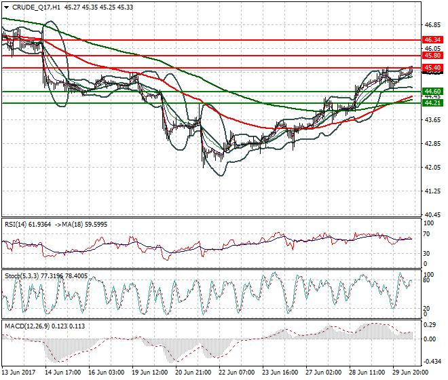
Task: Click the 14 Jun 17:00 time label
Action: point(63,373)
